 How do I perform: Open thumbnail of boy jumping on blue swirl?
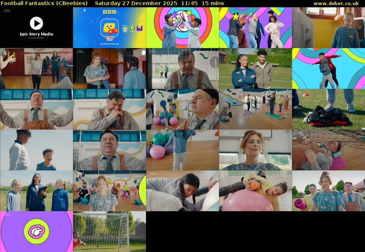(328, 68)
